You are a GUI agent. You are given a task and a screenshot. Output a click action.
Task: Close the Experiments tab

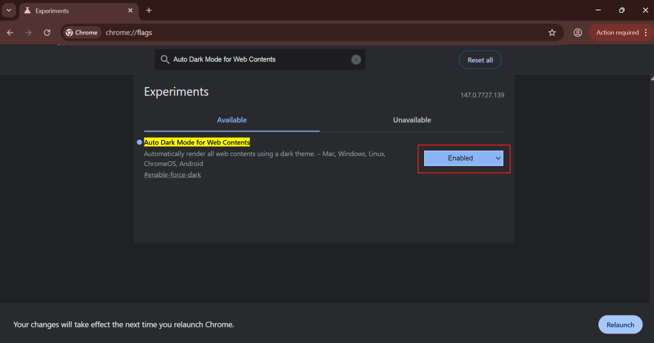[130, 10]
